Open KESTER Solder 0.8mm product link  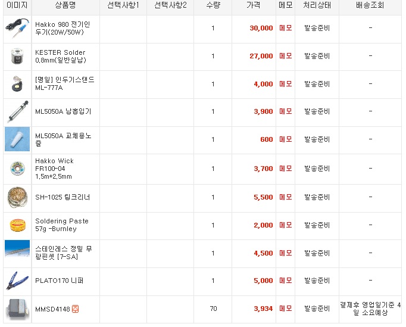pyautogui.click(x=61, y=56)
